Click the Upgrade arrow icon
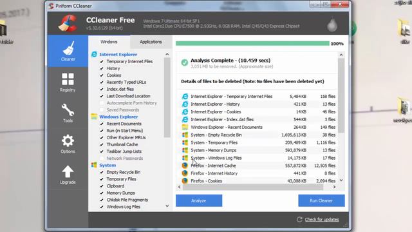This screenshot has width=412, height=232. [x=68, y=171]
